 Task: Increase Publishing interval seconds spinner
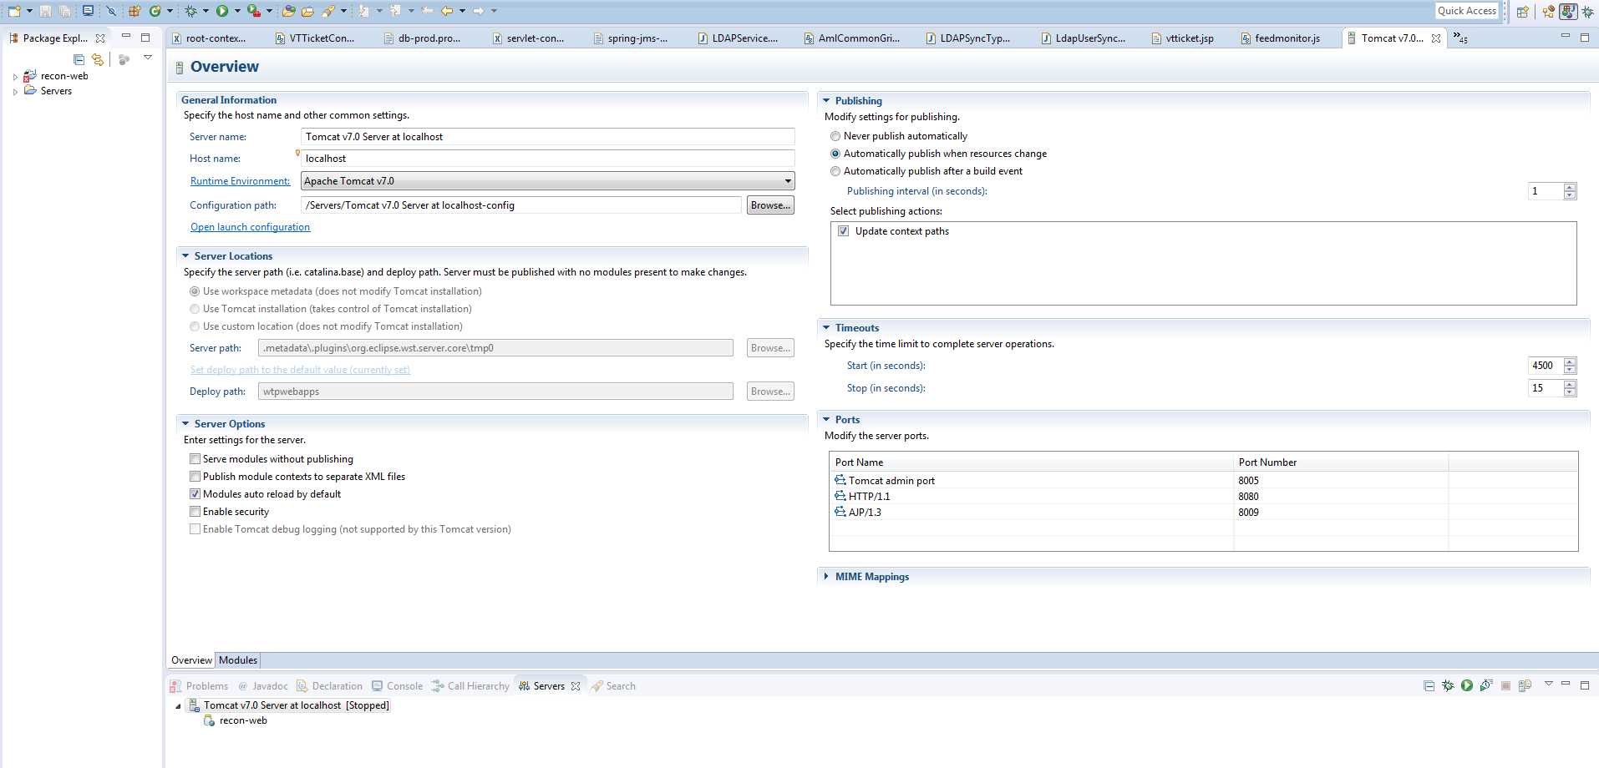click(1570, 187)
